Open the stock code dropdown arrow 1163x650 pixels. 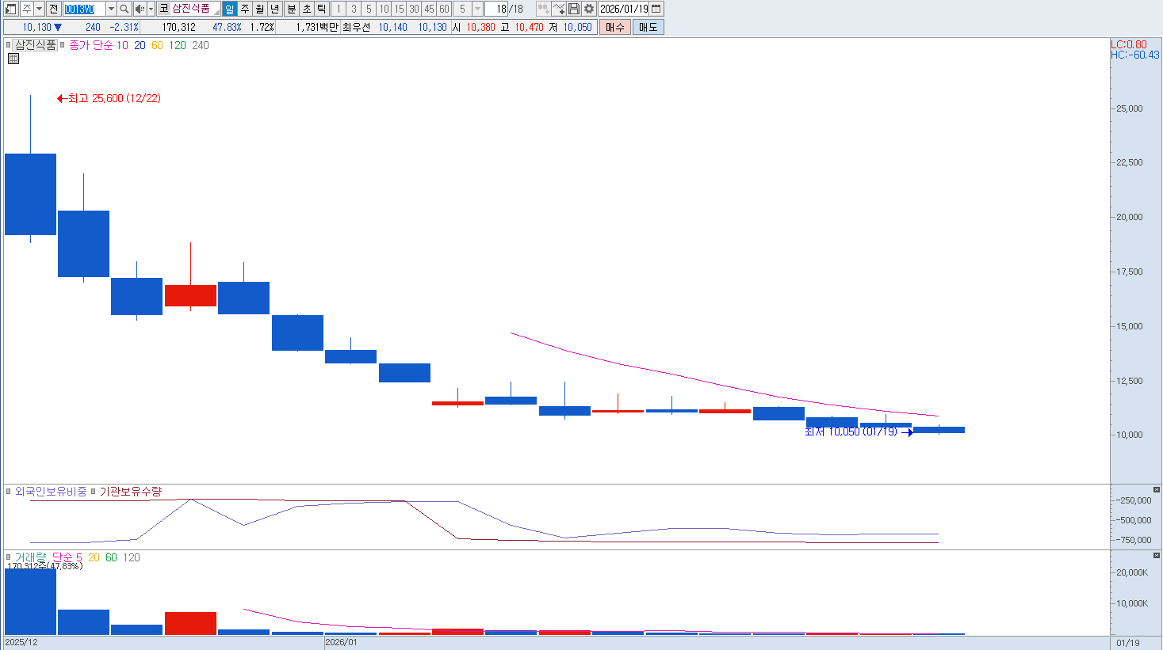pos(111,9)
